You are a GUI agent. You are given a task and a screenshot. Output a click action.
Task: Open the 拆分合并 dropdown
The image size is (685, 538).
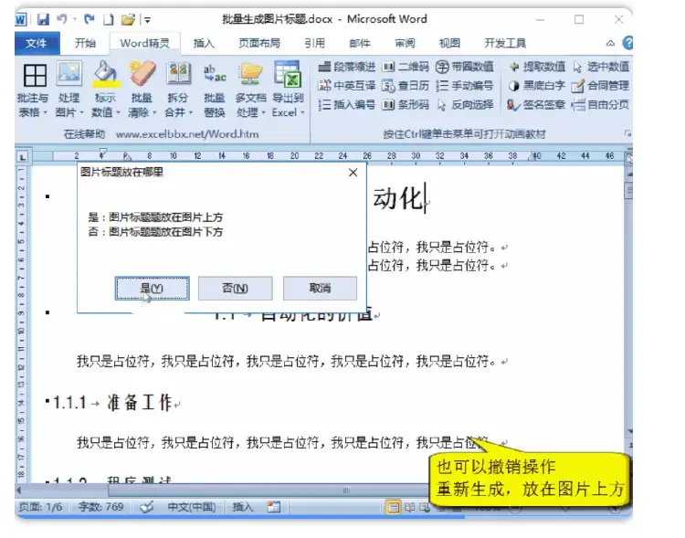click(x=178, y=90)
